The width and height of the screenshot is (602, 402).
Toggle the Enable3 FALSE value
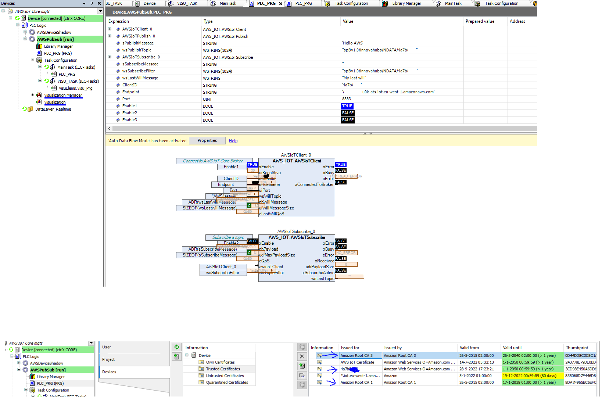(348, 120)
